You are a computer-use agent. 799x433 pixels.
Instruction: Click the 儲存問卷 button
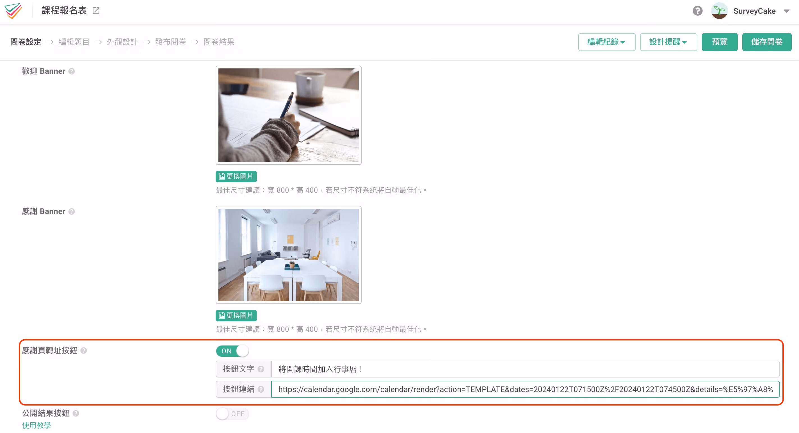767,42
